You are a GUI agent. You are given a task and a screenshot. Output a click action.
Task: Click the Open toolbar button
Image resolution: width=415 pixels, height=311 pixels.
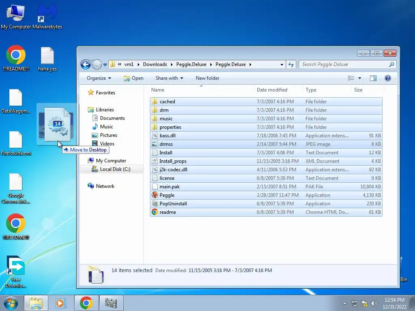tap(134, 78)
